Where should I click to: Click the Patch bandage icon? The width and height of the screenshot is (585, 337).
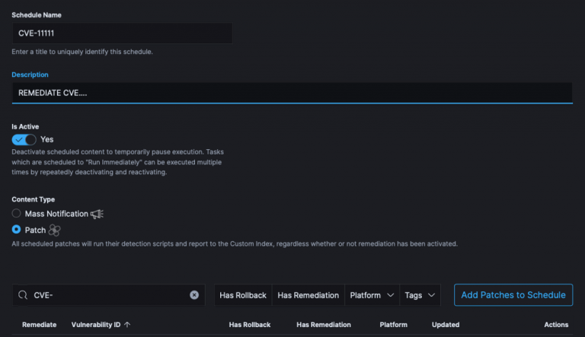point(55,230)
